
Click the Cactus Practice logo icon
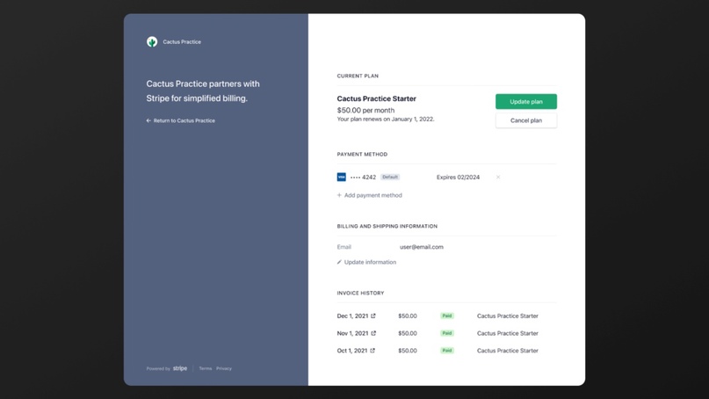click(x=152, y=41)
